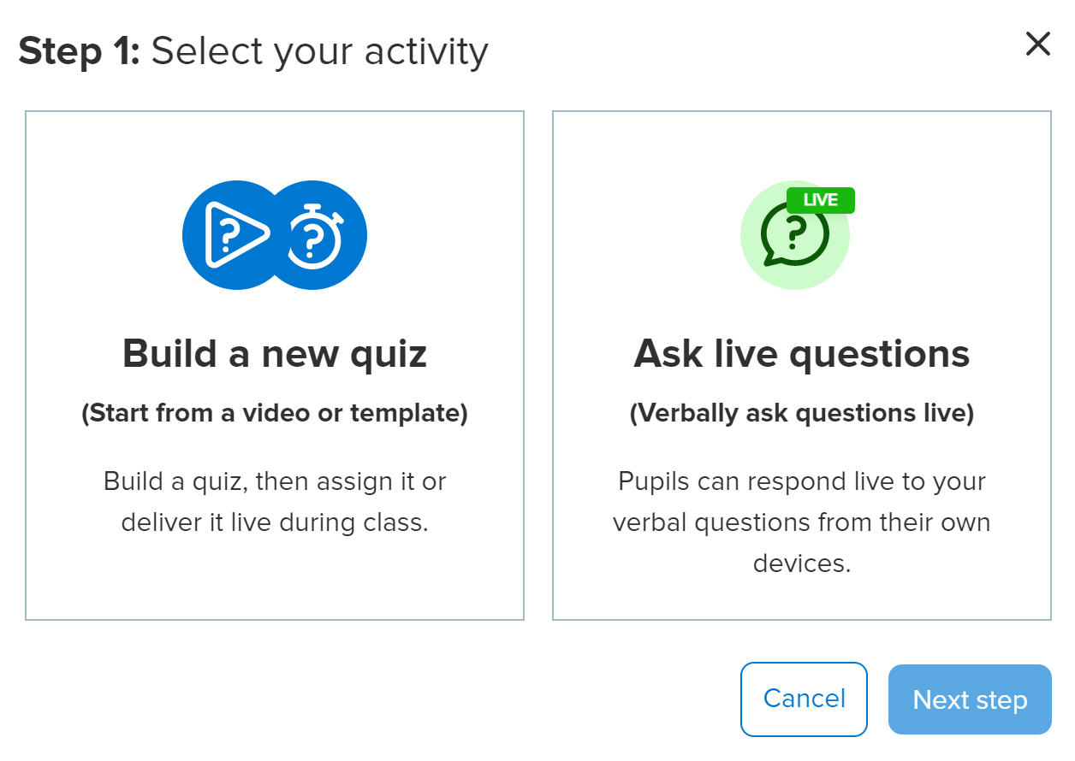Select the Ask live questions activity card
The width and height of the screenshot is (1075, 761).
click(x=802, y=363)
